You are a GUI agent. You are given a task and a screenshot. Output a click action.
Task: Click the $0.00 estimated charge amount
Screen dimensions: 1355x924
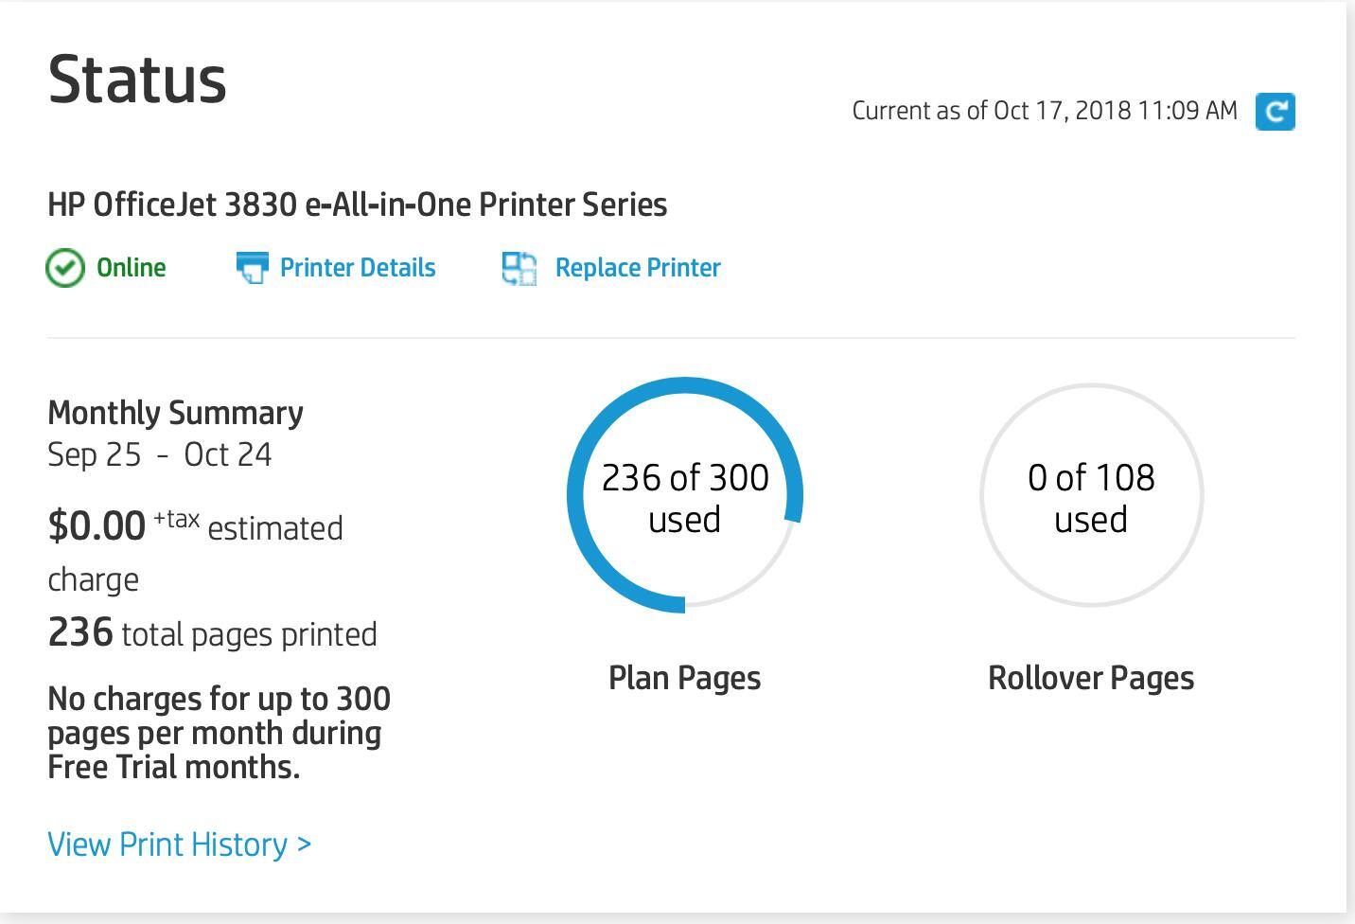pos(97,526)
